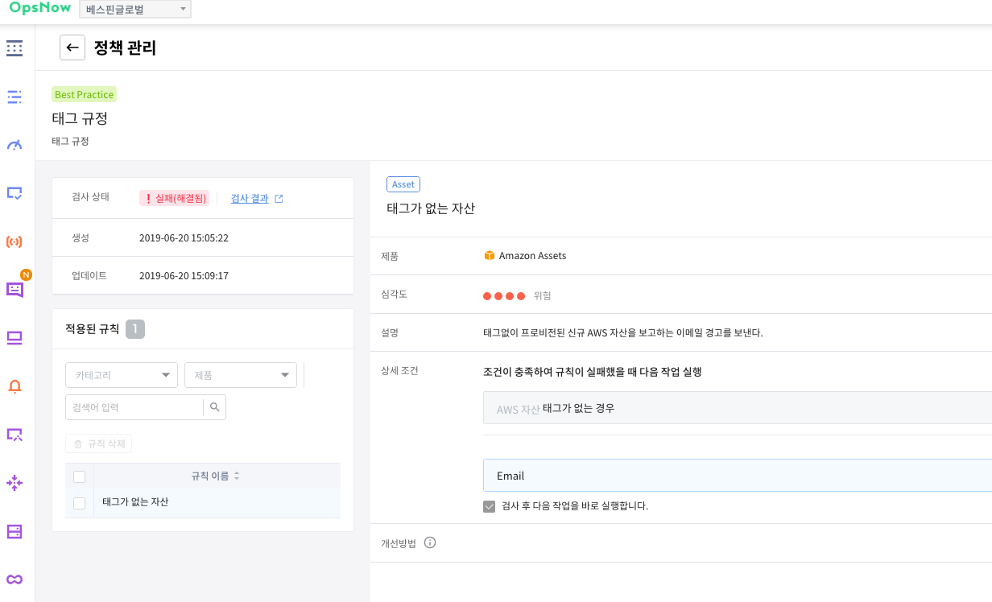Click the Amazon Assets product text

pos(532,256)
